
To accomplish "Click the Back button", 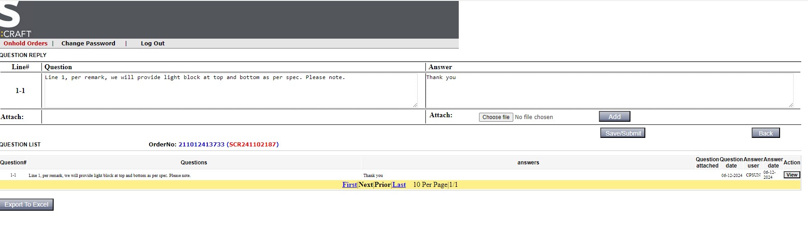I will click(x=765, y=133).
